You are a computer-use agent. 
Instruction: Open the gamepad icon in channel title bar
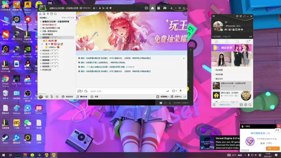pyautogui.click(x=165, y=8)
